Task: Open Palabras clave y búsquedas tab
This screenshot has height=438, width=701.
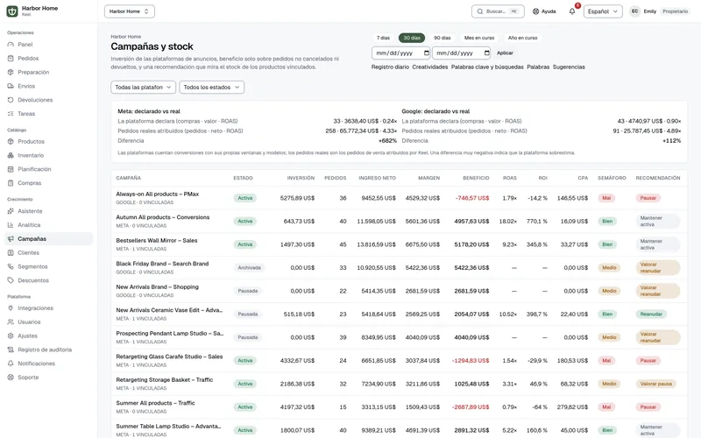Action: coord(487,67)
